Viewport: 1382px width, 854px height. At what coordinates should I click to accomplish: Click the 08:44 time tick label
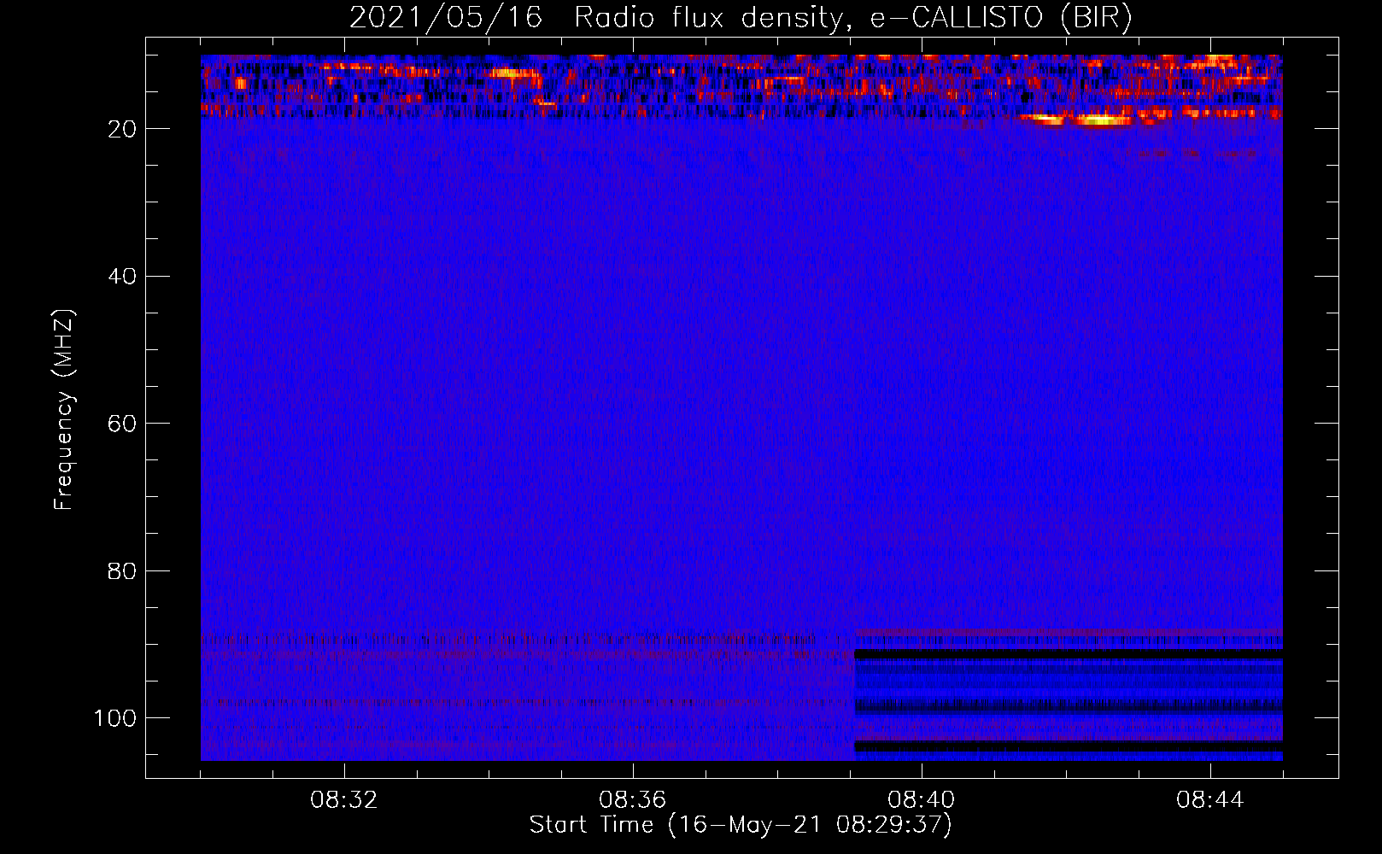click(x=1210, y=800)
